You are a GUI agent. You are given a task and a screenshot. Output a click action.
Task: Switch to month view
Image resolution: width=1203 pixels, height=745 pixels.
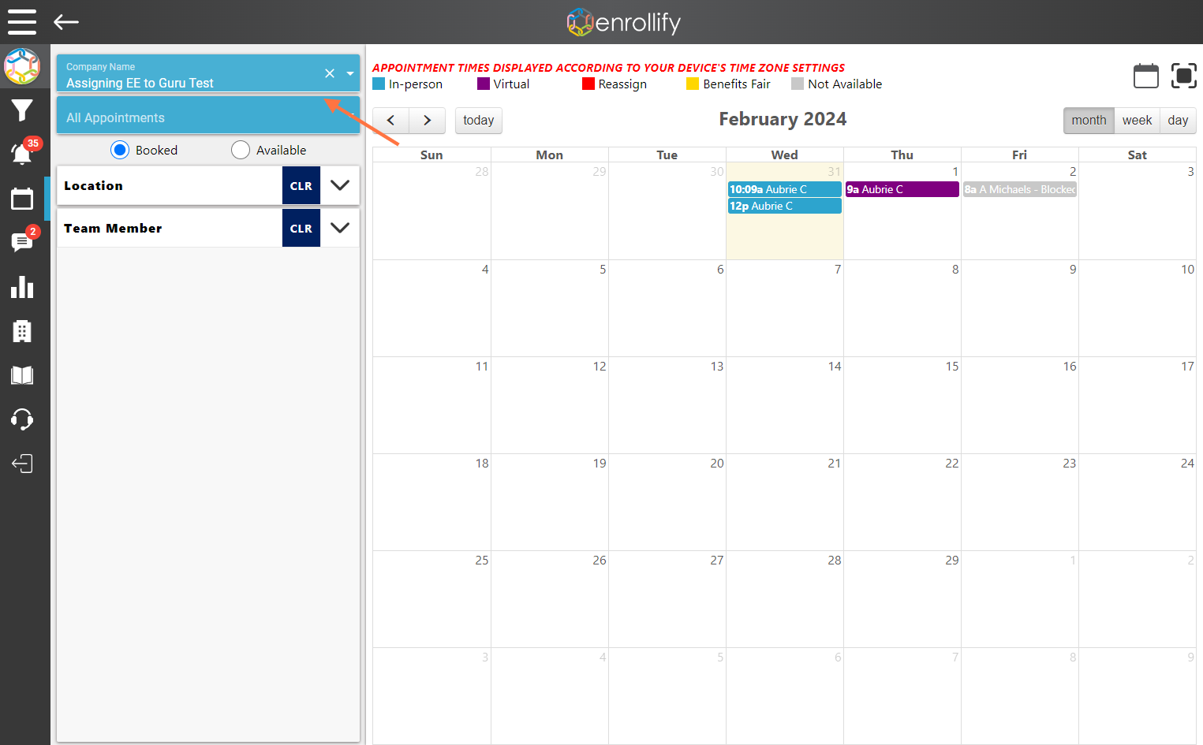[x=1089, y=121]
